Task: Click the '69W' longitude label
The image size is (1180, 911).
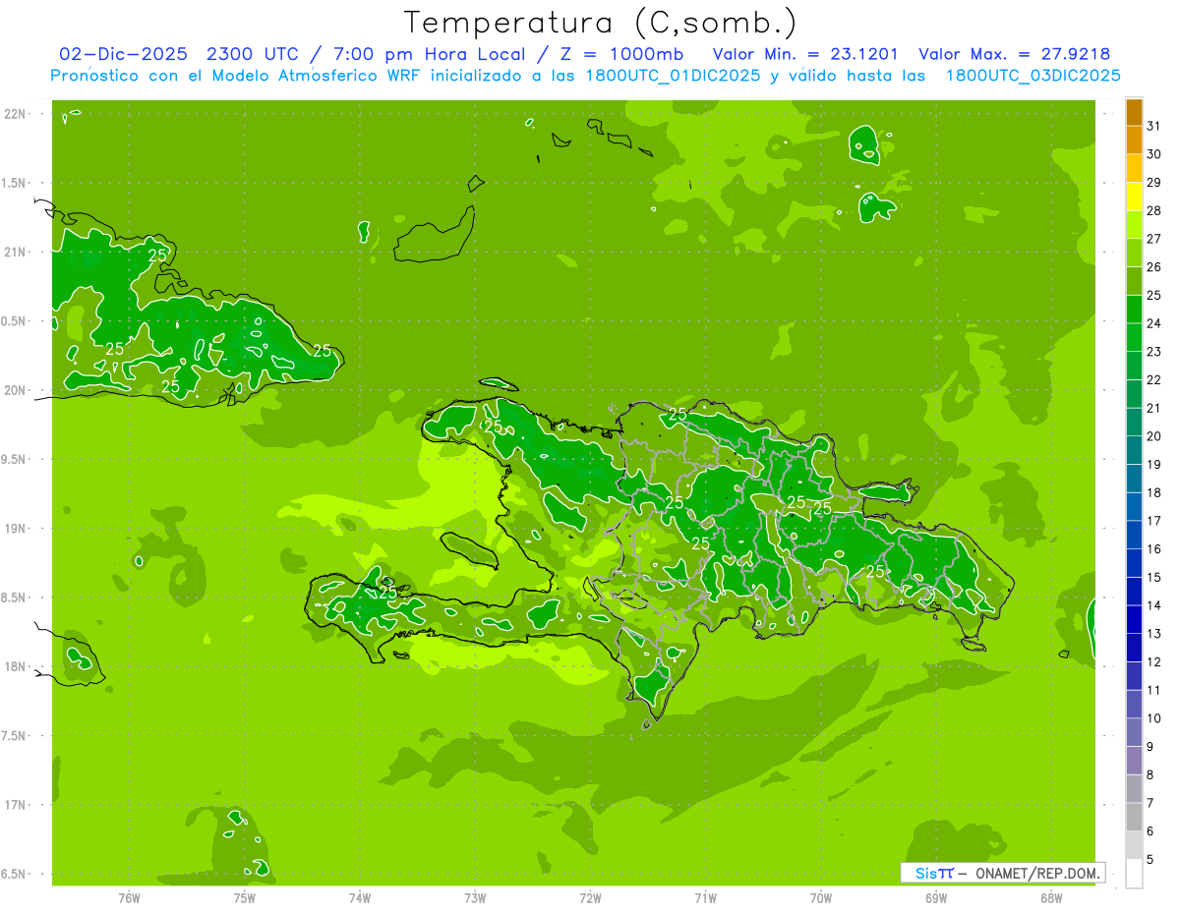Action: click(x=936, y=898)
